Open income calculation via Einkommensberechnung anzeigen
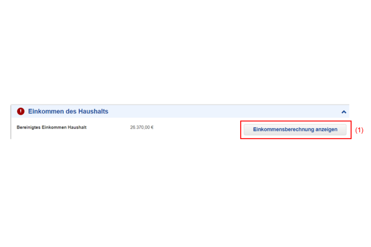The width and height of the screenshot is (371, 247). pos(295,129)
